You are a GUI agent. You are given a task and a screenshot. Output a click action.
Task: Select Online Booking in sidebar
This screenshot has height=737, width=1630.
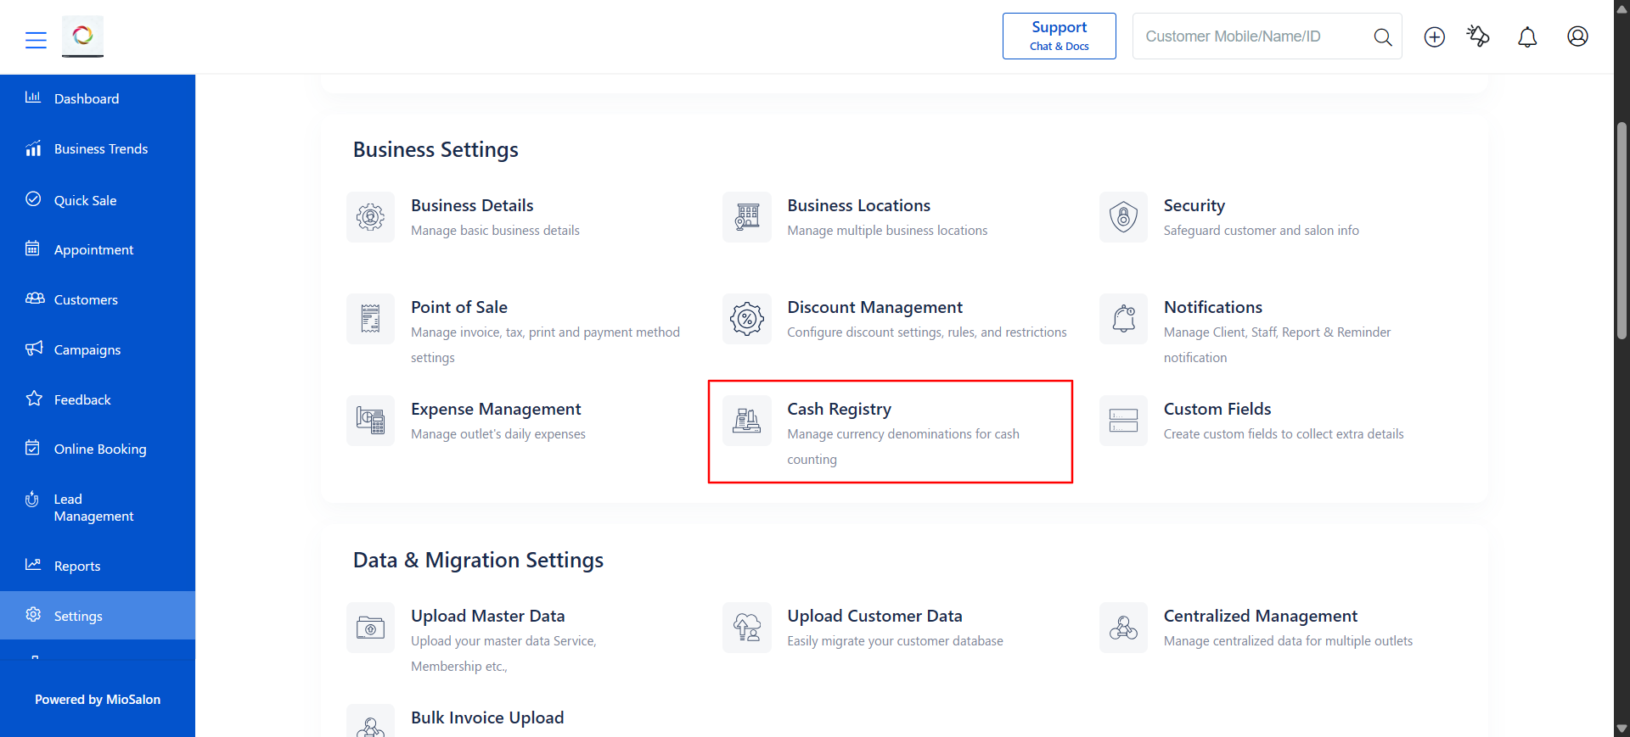(98, 449)
